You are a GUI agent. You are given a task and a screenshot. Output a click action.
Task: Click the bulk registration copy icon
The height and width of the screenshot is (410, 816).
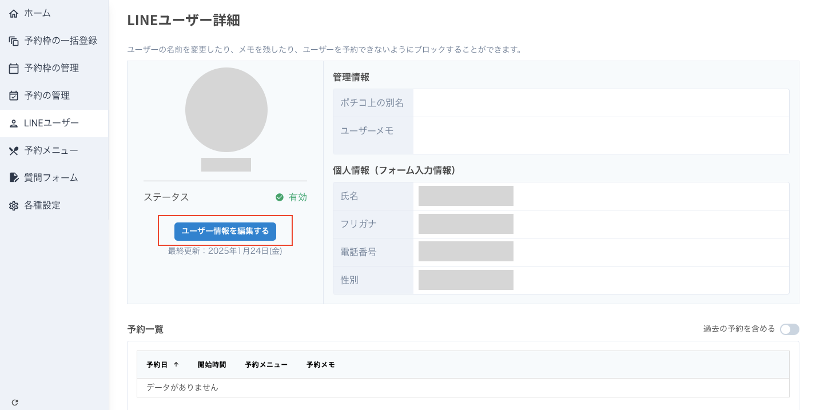coord(14,41)
